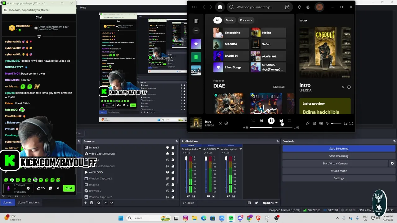Click Stop Streaming button
This screenshot has height=223, width=397.
[339, 148]
